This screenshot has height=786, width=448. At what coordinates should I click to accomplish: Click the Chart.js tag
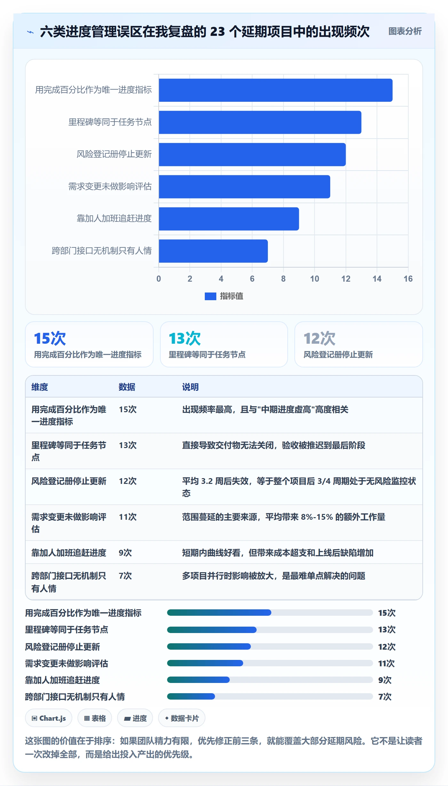pyautogui.click(x=49, y=718)
